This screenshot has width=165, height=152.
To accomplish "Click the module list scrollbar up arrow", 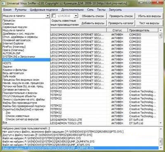I will click(x=160, y=30).
